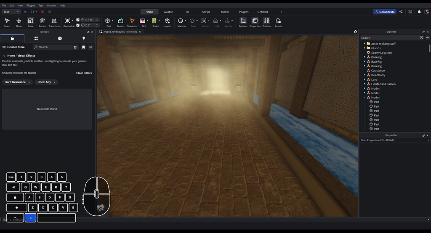This screenshot has height=233, width=431.
Task: Select SpawnLocation in Explorer
Action: (381, 53)
